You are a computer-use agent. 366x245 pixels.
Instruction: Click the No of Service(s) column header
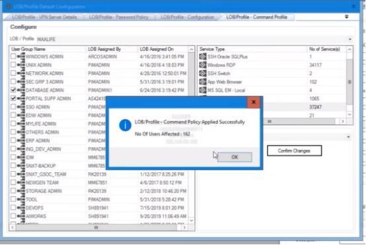pos(326,49)
